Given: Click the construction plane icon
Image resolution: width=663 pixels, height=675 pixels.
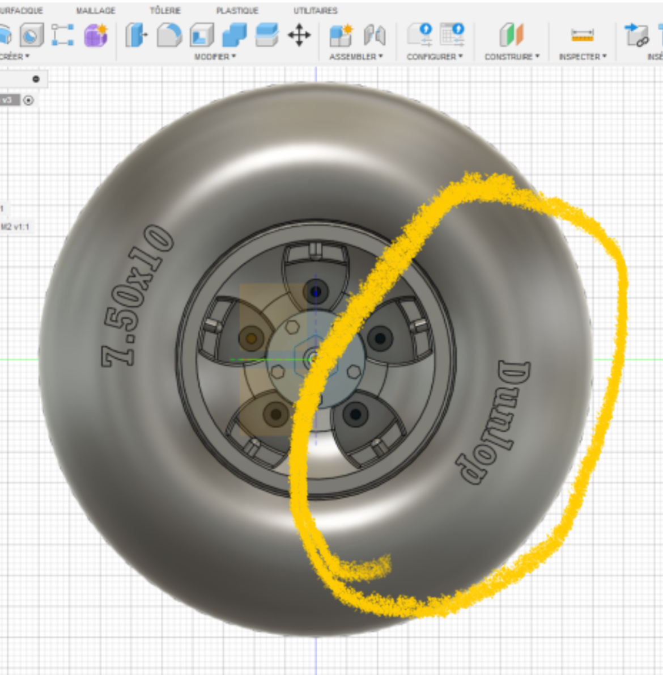Looking at the screenshot, I should click(x=511, y=35).
